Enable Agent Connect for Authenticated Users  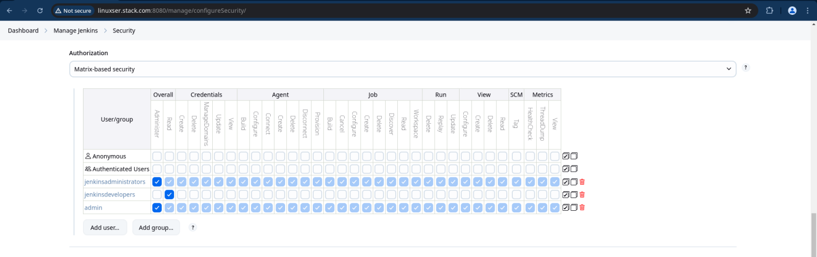(268, 169)
